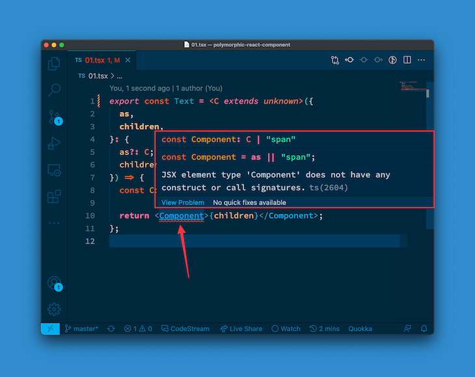The width and height of the screenshot is (475, 377).
Task: Open the Accounts menu
Action: click(x=55, y=284)
